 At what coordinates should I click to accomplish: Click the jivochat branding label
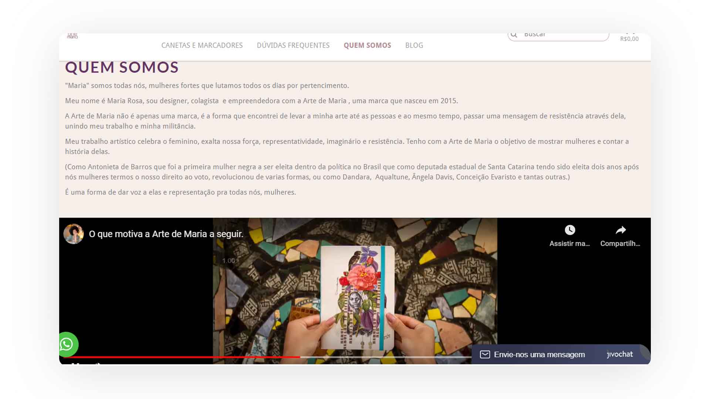tap(619, 354)
